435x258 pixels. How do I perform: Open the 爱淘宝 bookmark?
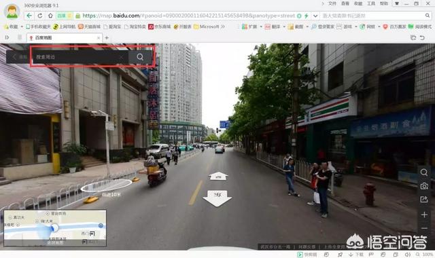pos(112,26)
